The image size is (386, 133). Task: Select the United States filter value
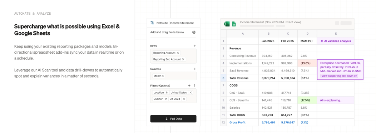pyautogui.click(x=179, y=93)
